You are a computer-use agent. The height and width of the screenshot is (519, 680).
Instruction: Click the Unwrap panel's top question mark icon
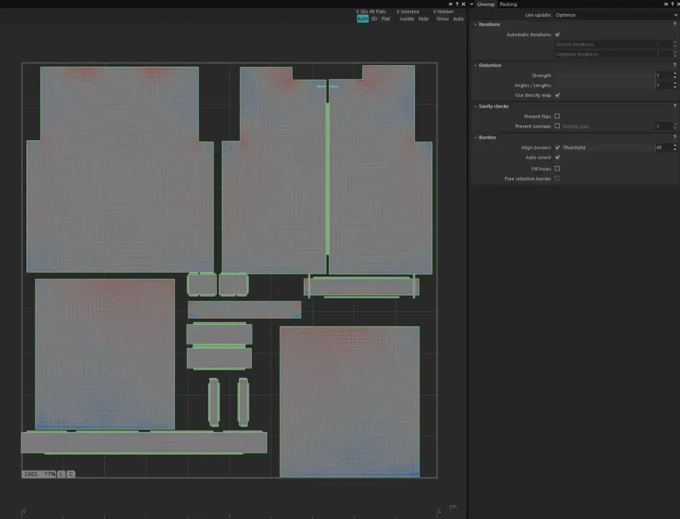tap(672, 4)
